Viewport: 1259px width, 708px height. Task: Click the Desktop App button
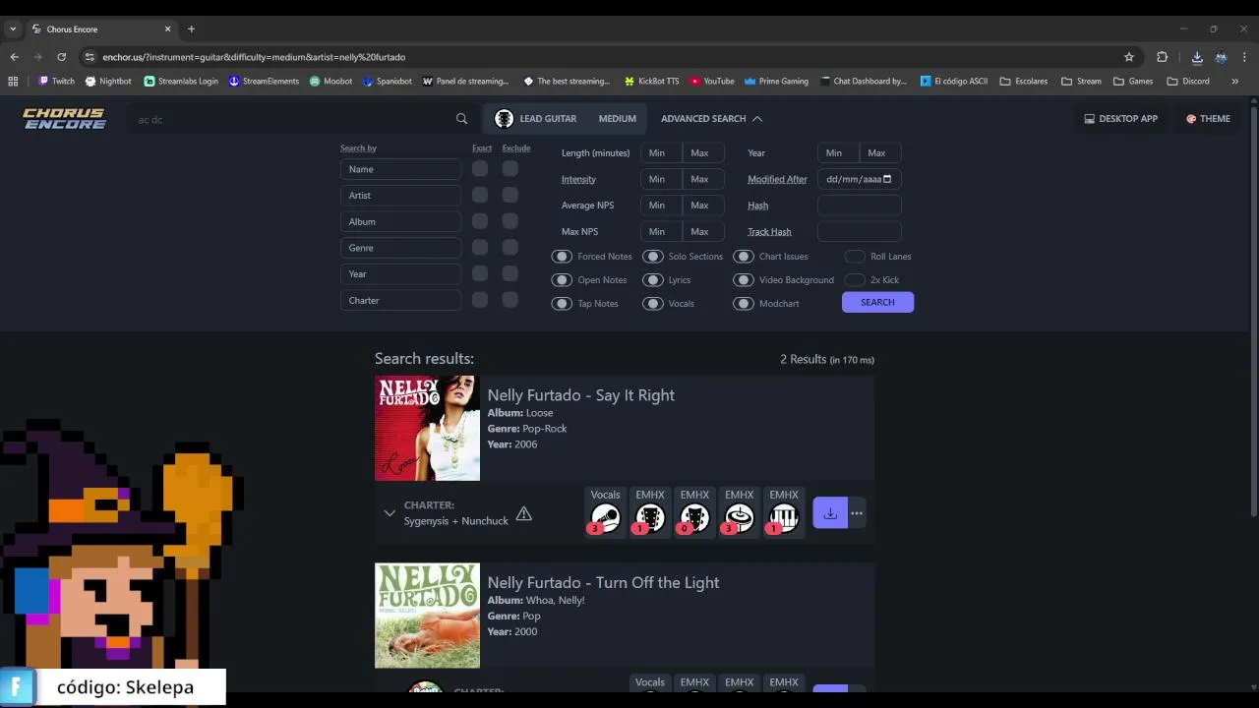tap(1120, 119)
